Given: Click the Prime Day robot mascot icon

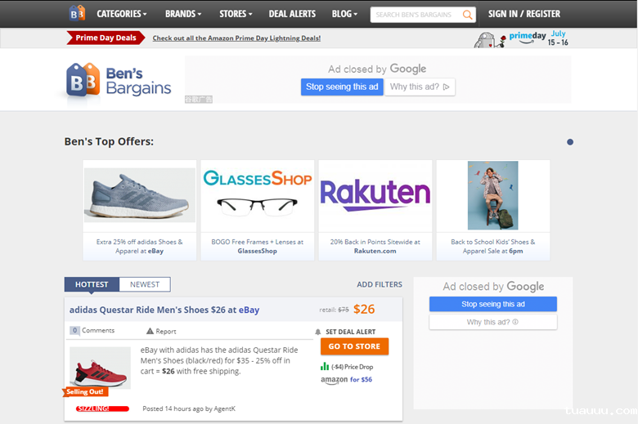Looking at the screenshot, I should 486,40.
